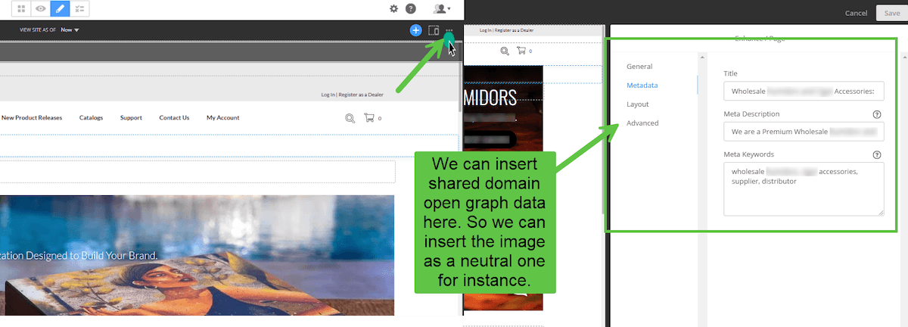908x327 pixels.
Task: Switch to the General tab
Action: [639, 67]
